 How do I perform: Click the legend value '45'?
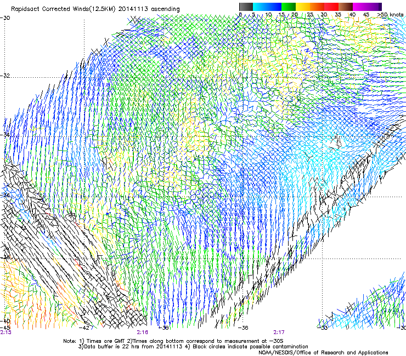pyautogui.click(x=366, y=15)
